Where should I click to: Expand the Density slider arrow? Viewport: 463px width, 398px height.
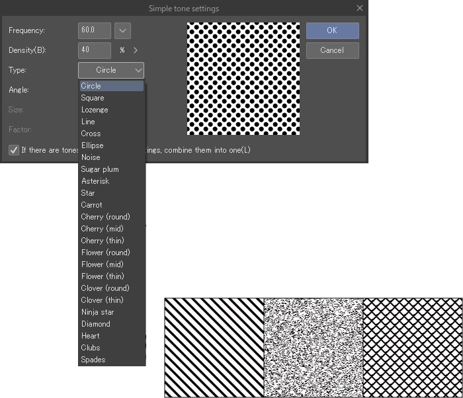135,50
